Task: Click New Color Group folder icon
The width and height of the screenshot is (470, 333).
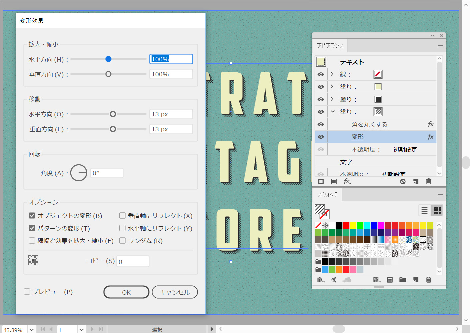Action: point(402,280)
